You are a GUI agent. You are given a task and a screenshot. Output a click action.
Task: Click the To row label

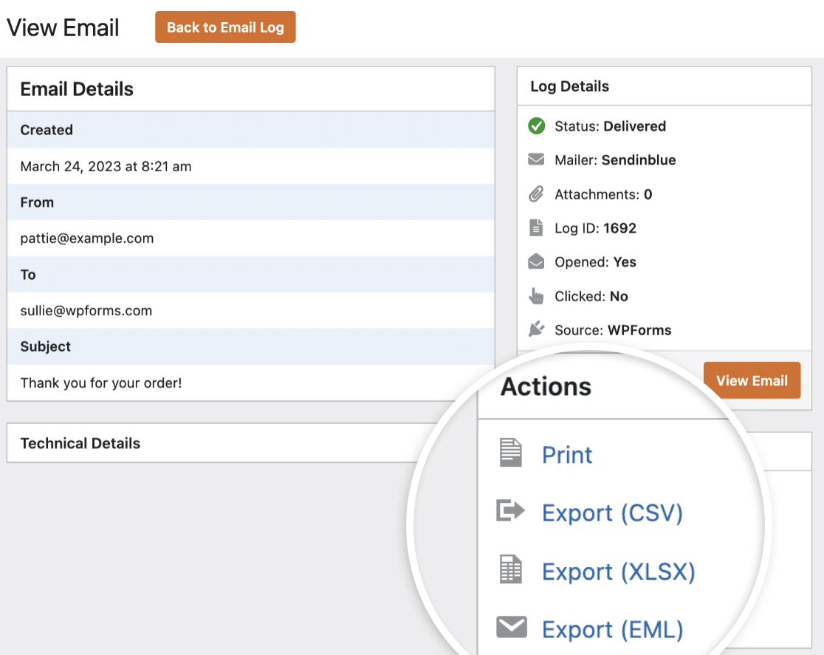(x=28, y=275)
